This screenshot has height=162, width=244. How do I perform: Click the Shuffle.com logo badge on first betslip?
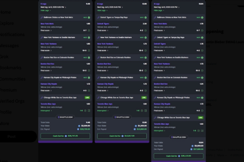pyautogui.click(x=65, y=117)
